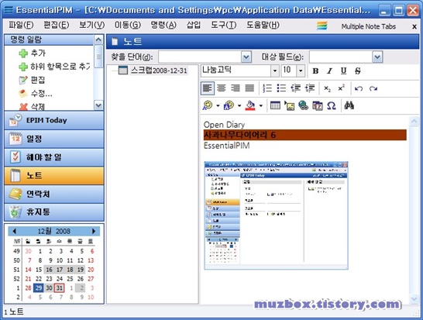This screenshot has width=423, height=320.
Task: Insert a picture into the note
Action: [x=289, y=105]
